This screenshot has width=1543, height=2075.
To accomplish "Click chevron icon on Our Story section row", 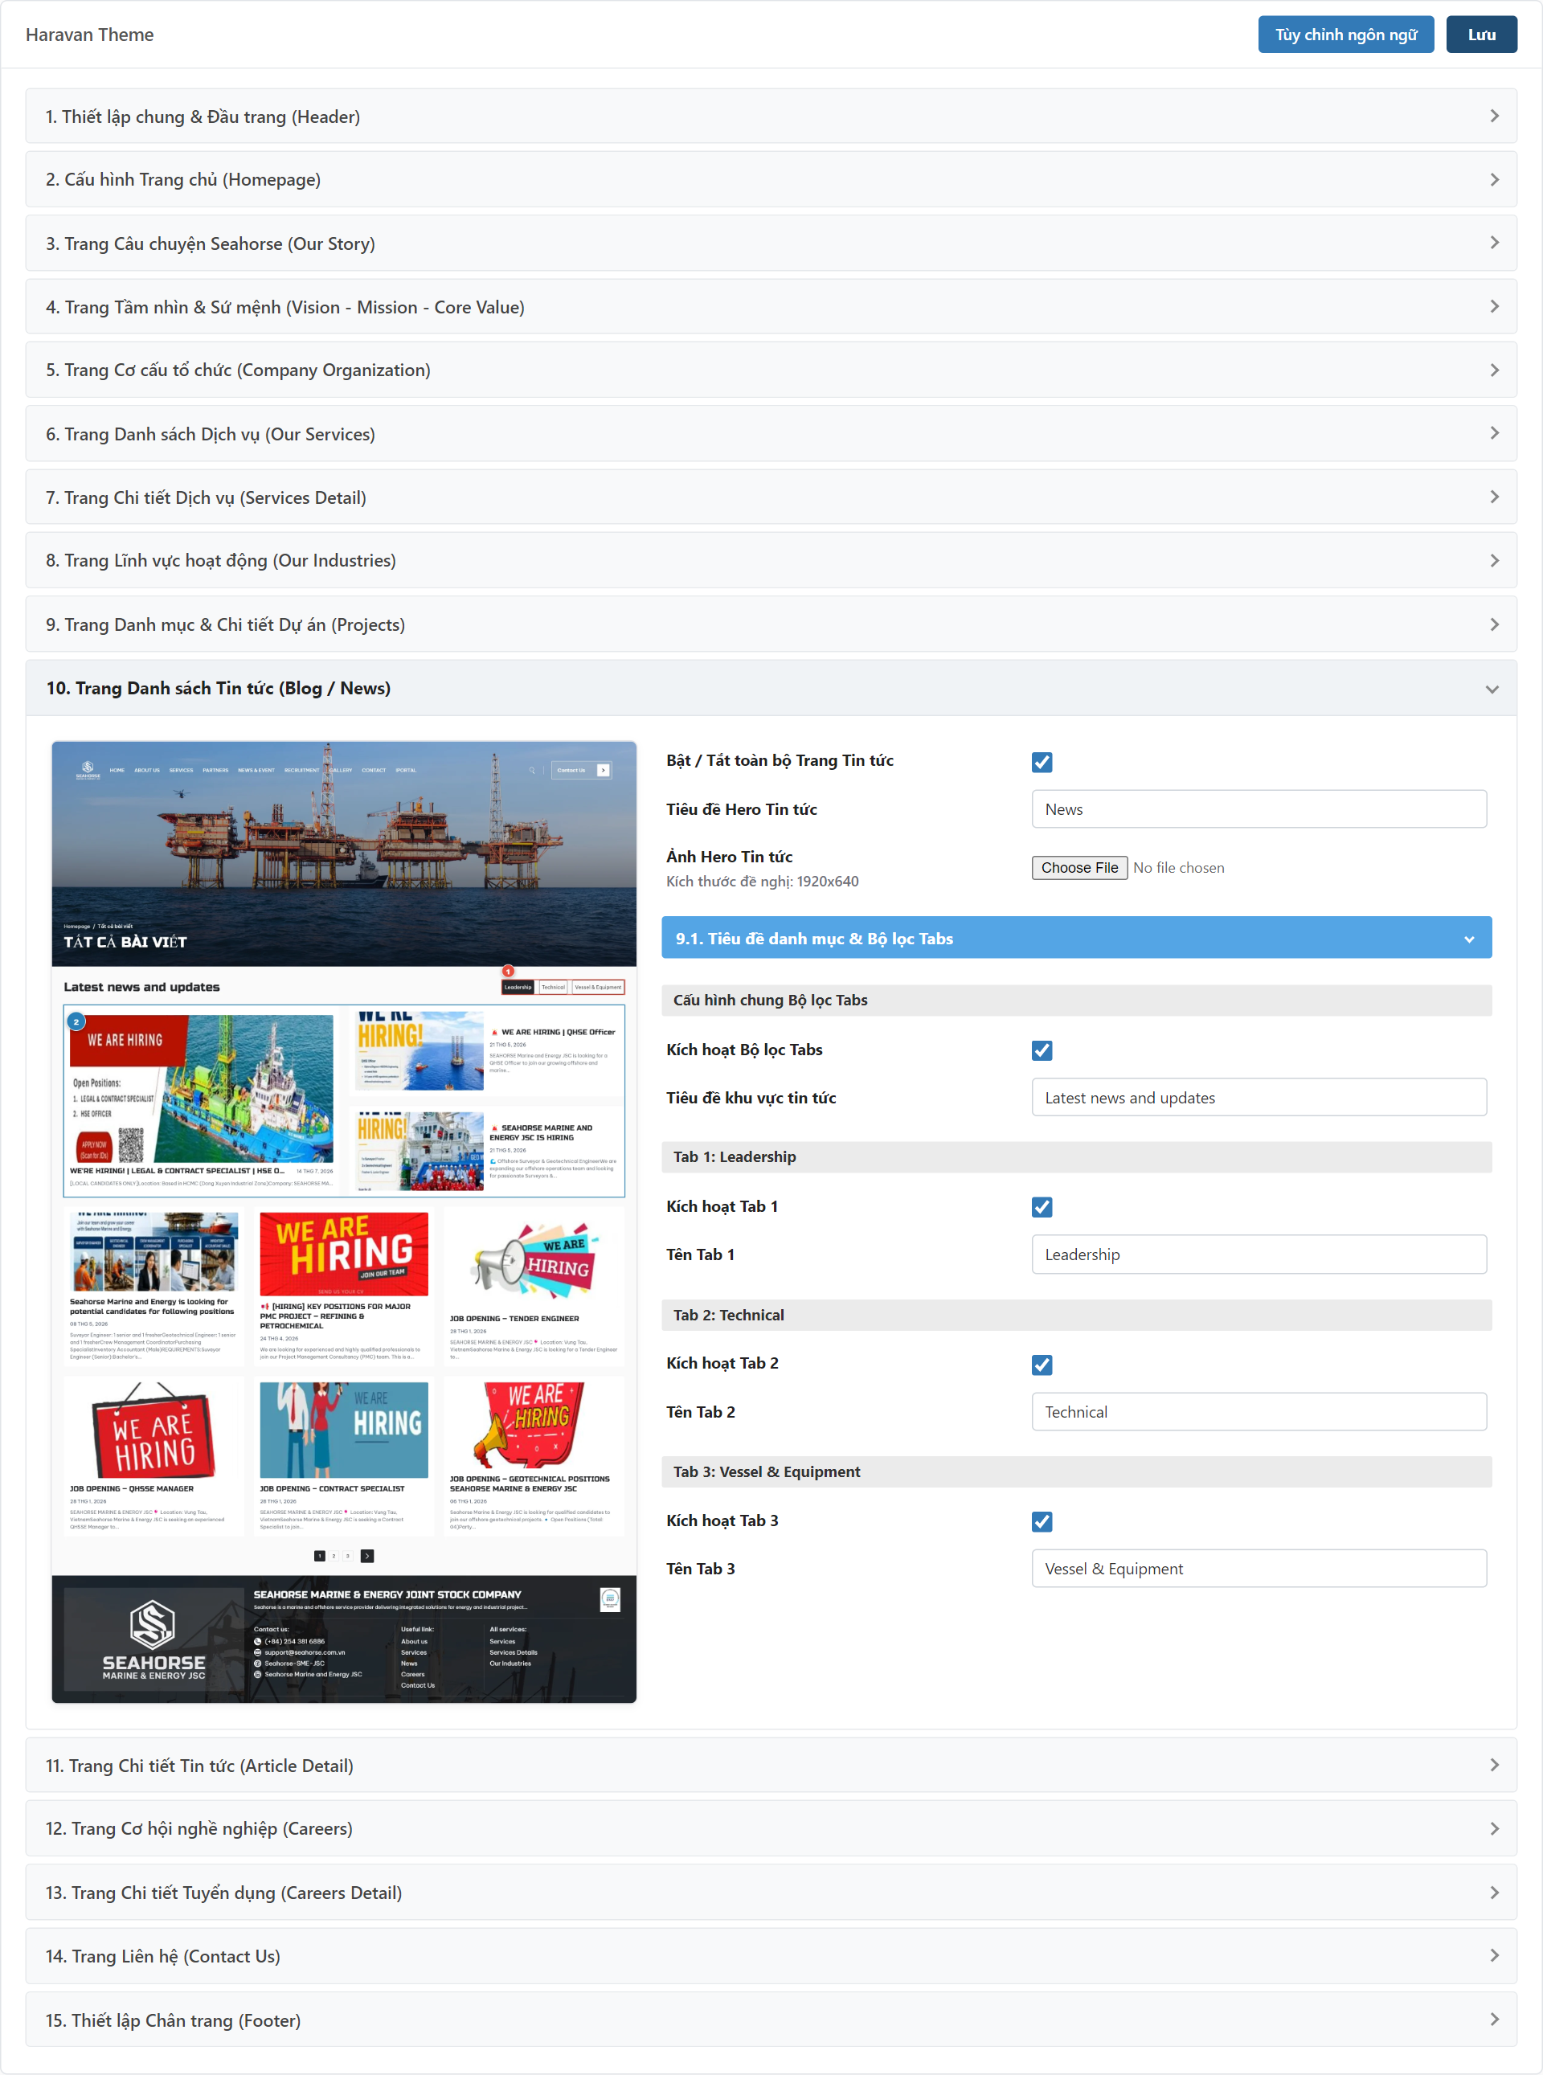I will 1493,243.
